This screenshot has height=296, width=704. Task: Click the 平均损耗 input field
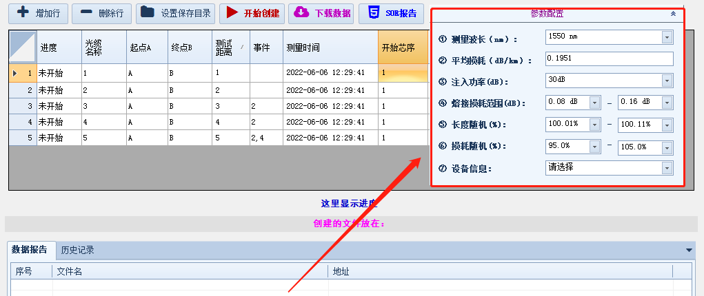(x=608, y=59)
